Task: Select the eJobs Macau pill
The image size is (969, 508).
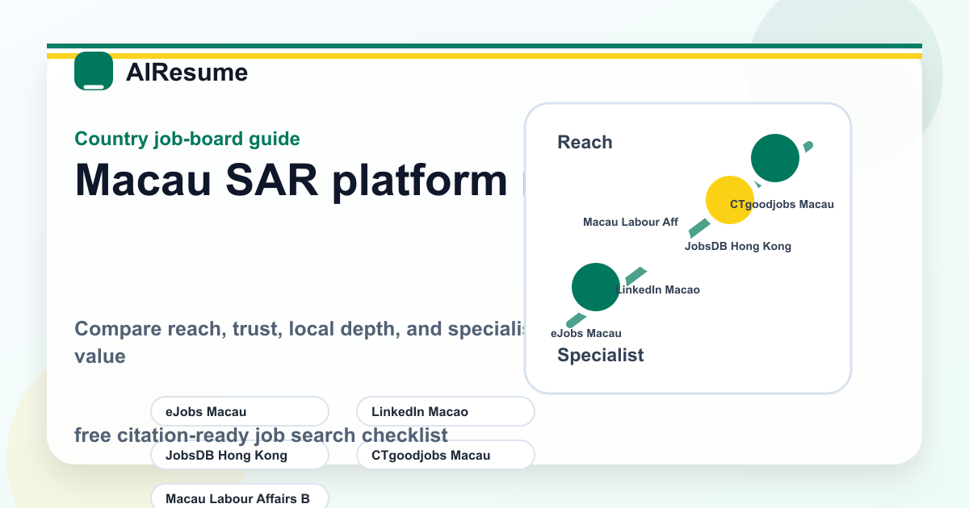Action: (240, 411)
